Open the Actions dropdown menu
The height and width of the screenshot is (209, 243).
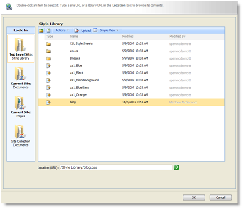click(x=62, y=30)
